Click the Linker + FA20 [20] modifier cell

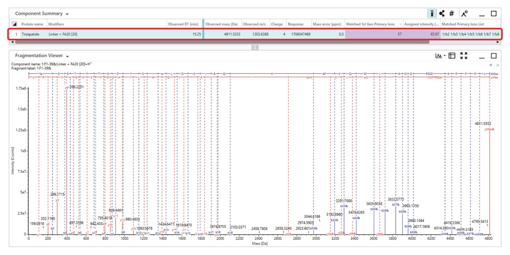click(x=63, y=34)
